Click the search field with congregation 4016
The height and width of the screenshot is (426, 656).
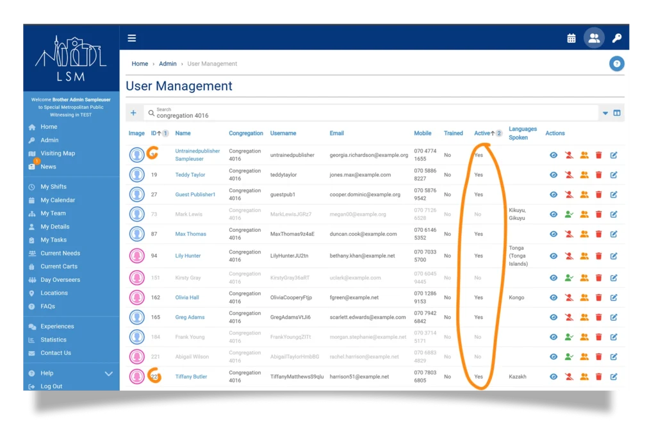372,113
